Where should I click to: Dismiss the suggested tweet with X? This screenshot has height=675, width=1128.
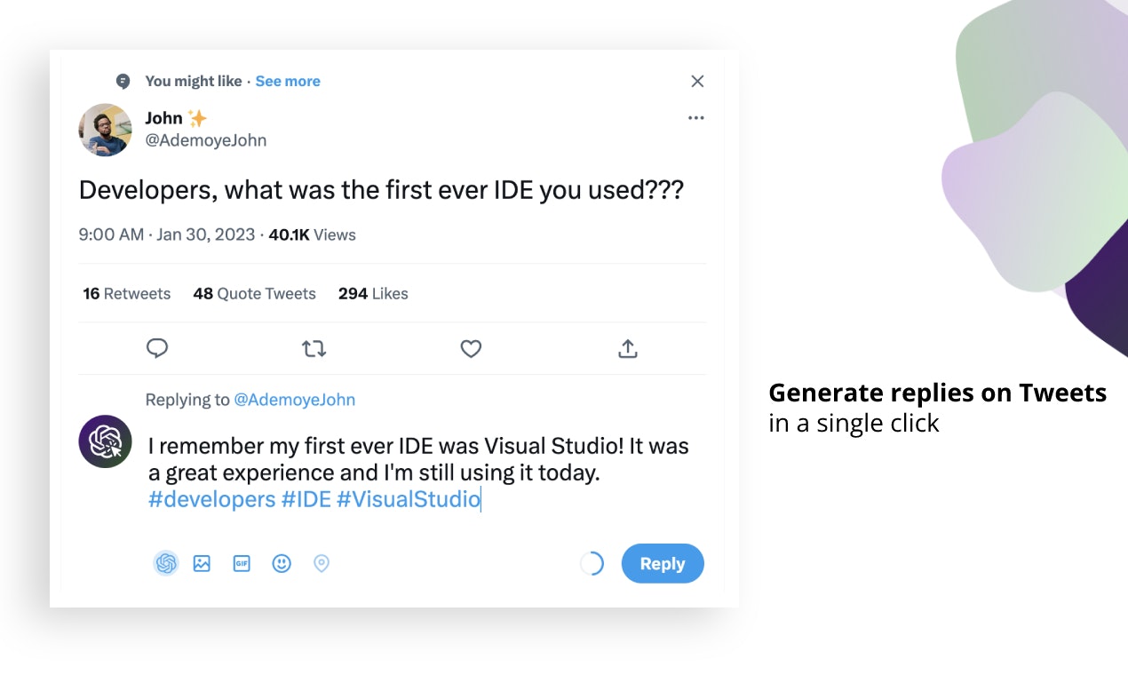pyautogui.click(x=697, y=82)
